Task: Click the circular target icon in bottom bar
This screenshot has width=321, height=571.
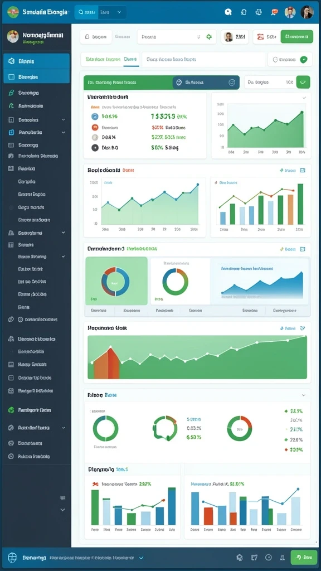Action: coord(269,557)
